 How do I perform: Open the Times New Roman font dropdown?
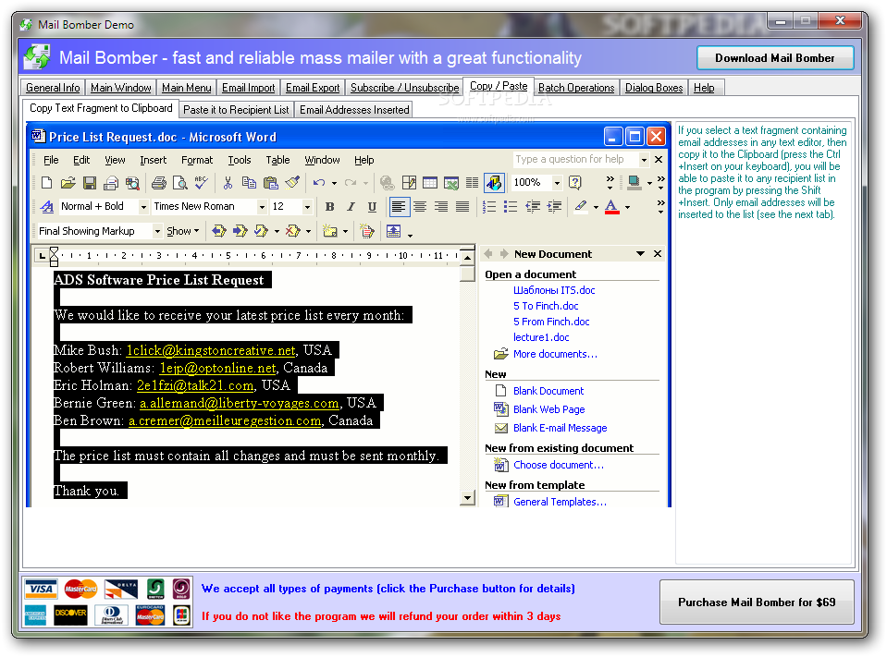click(x=262, y=207)
